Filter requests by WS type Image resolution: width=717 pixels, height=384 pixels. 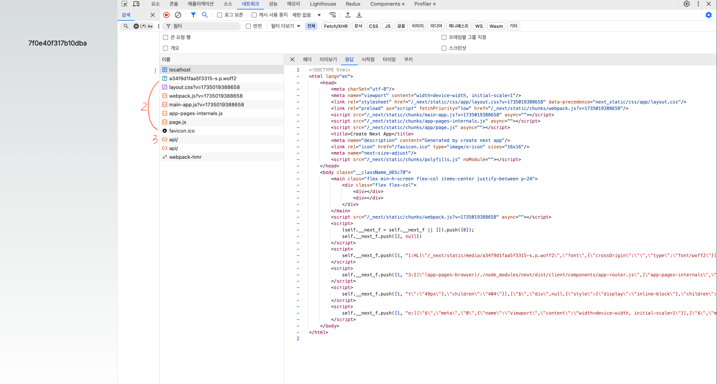[x=479, y=26]
